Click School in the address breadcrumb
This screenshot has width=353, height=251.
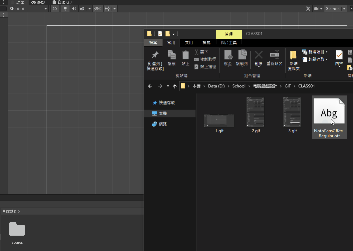click(238, 86)
